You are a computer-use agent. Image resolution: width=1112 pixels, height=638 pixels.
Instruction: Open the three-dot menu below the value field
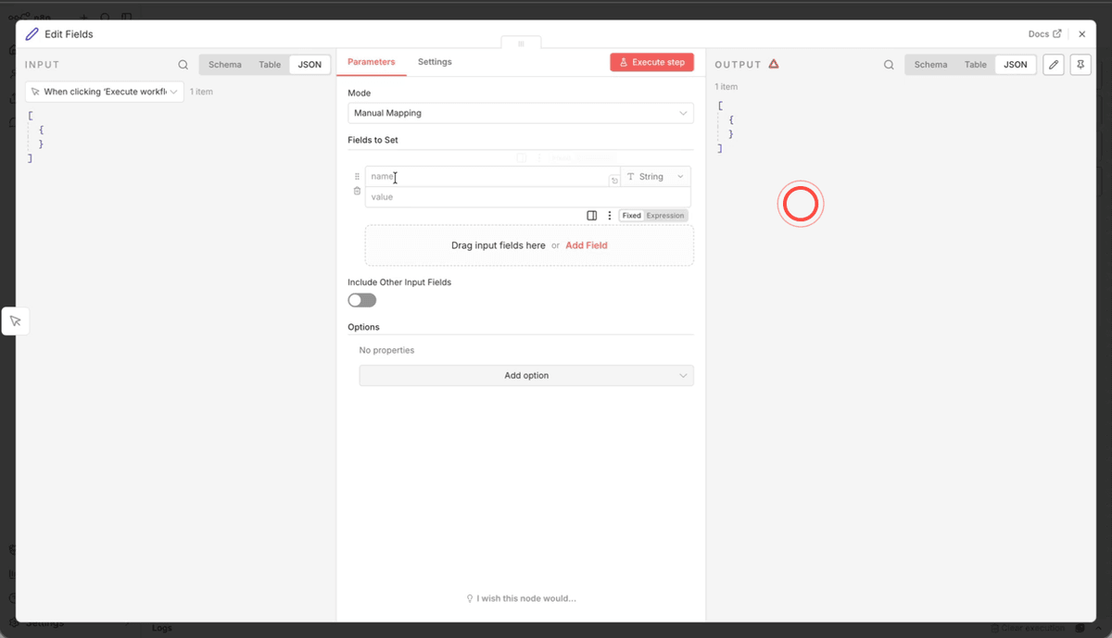609,215
